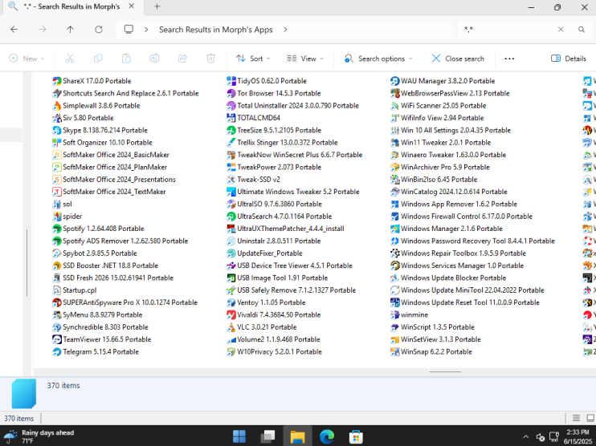Show hidden system tray icons chevron
Screen dimensions: 596x446
(525, 437)
